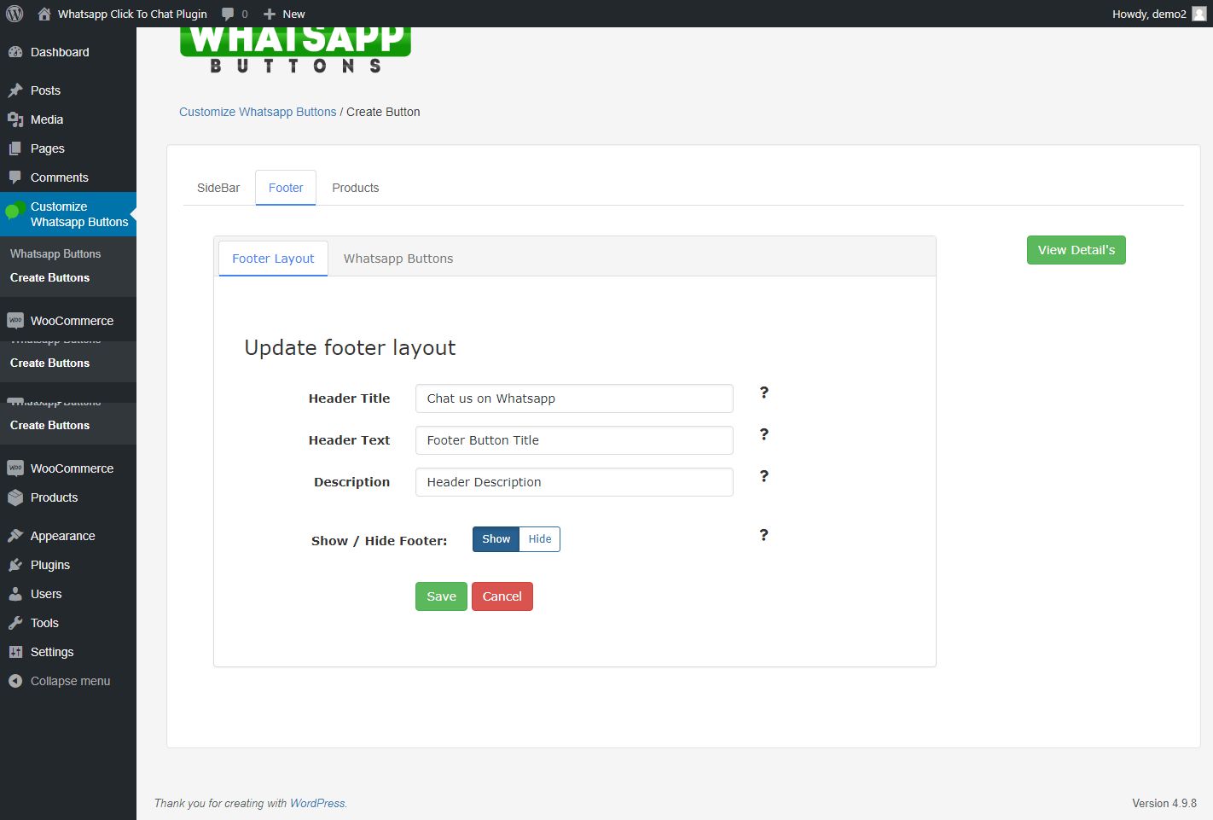Open the WordPress link in the page footer
Viewport: 1213px width, 820px height.
[x=317, y=803]
